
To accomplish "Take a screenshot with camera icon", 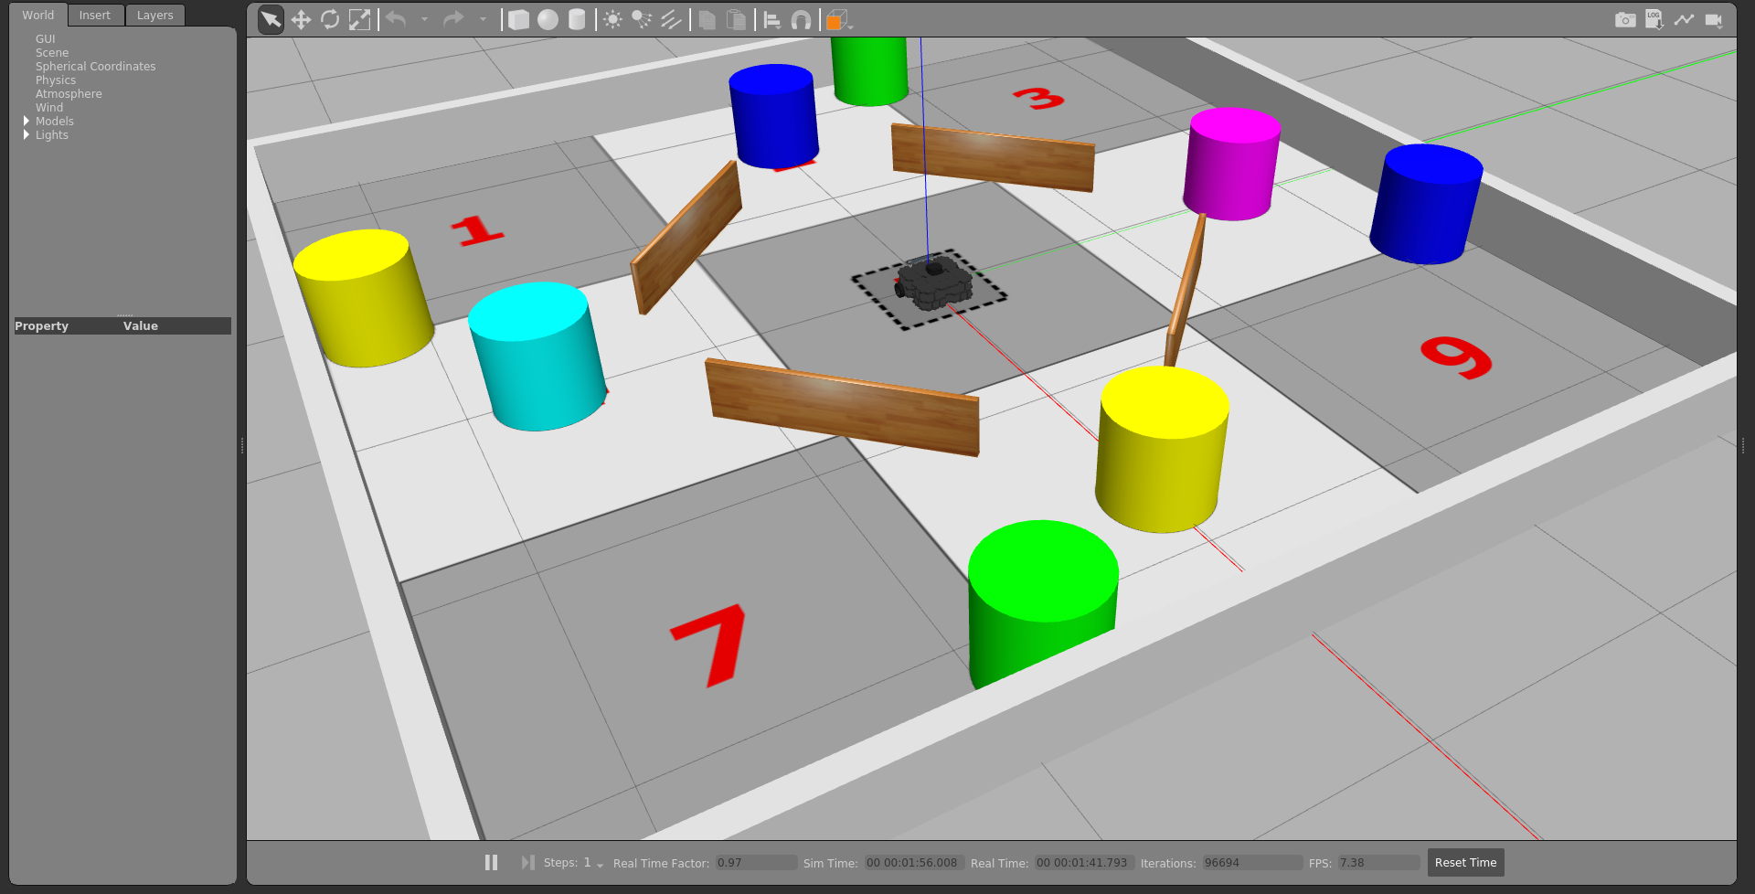I will pyautogui.click(x=1625, y=19).
